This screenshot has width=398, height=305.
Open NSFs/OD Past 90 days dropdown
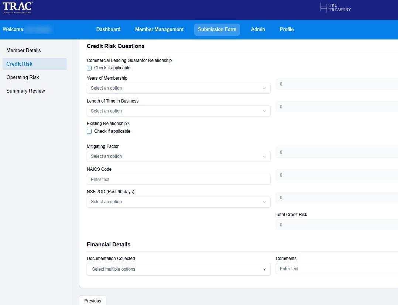(x=178, y=202)
